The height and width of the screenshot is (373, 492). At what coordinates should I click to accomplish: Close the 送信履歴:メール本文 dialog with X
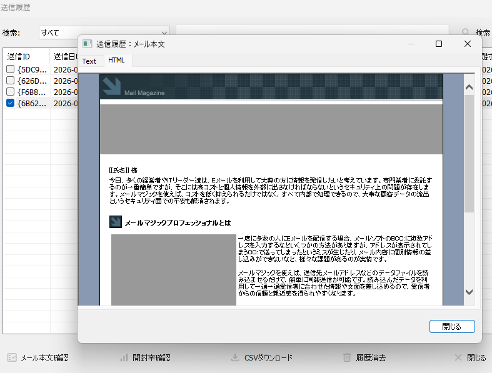click(468, 44)
